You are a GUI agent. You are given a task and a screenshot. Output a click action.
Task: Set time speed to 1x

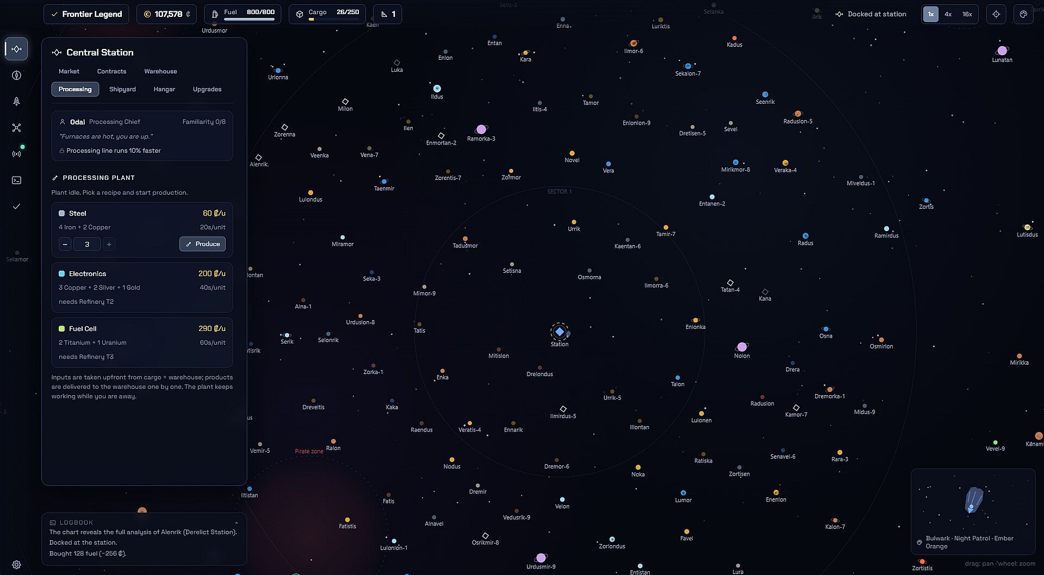931,14
